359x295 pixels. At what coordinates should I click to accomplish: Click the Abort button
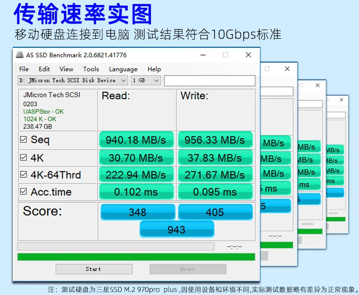coord(188,269)
